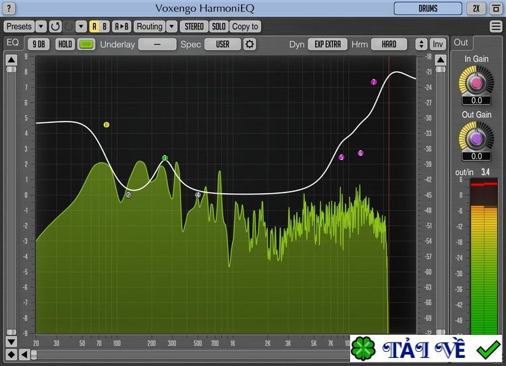Select yellow EQ band point 1
506x366 pixels.
[x=106, y=125]
